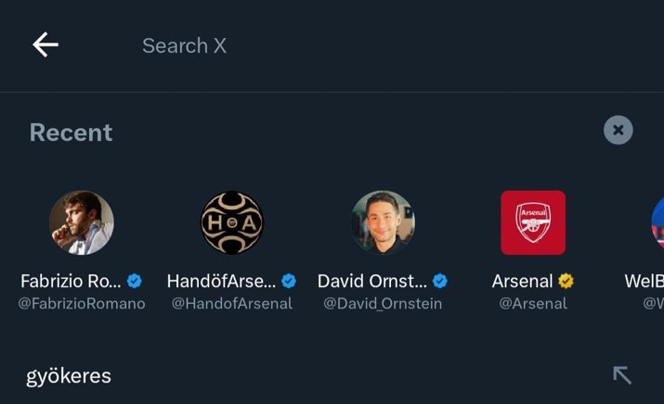
Task: Open the @David_Ornstein handle
Action: pos(383,304)
